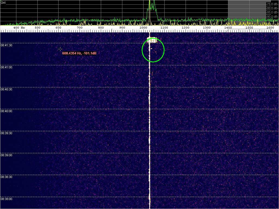Viewport: 279px width, 209px height.
Task: Click the Ch1 channel label
Action: point(4,2)
